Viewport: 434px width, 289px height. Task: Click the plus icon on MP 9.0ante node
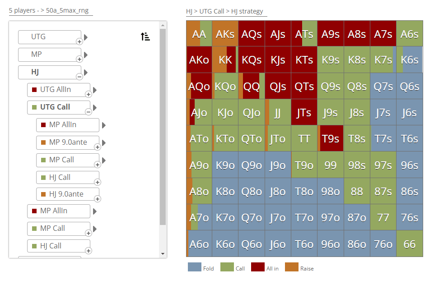tap(97, 147)
